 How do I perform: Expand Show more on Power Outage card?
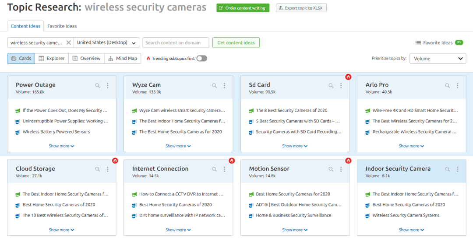(x=62, y=146)
